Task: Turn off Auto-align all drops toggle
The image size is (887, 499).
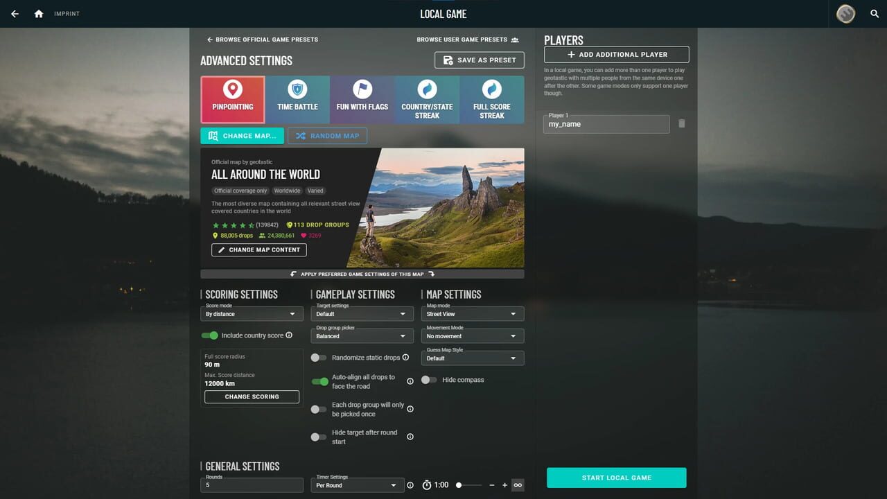Action: [319, 381]
